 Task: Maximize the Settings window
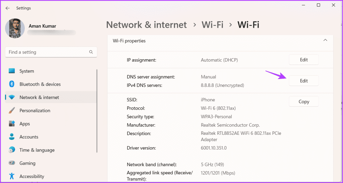pos(319,5)
